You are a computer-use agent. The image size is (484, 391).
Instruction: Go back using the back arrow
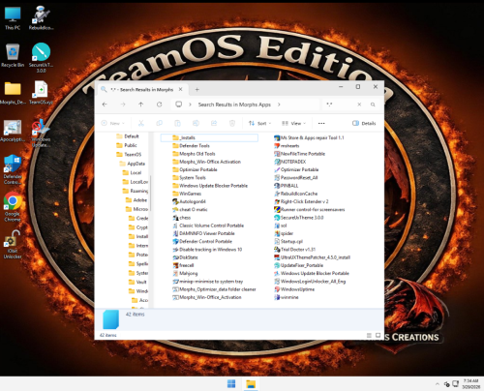105,105
